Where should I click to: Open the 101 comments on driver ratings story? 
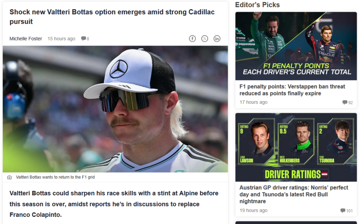pyautogui.click(x=346, y=210)
